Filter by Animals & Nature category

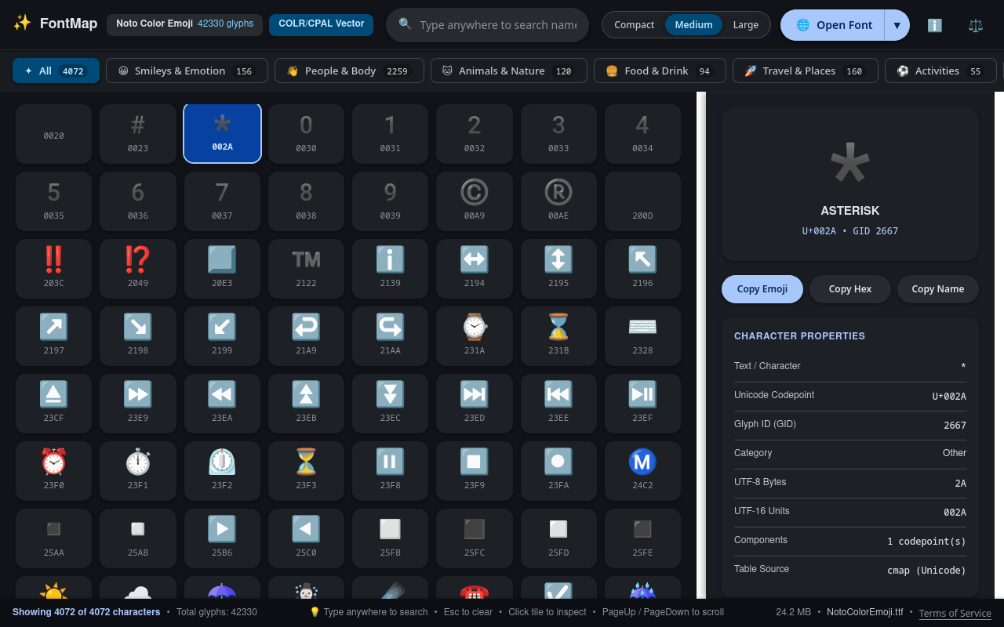[x=509, y=71]
